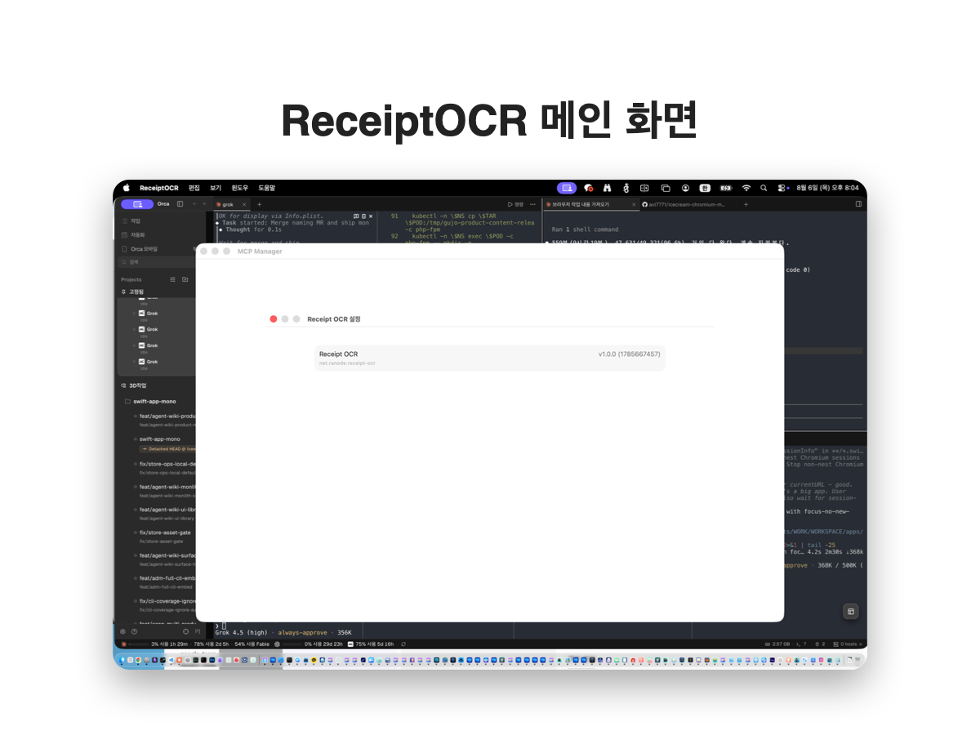Click floating panel button at lower right

pos(850,611)
